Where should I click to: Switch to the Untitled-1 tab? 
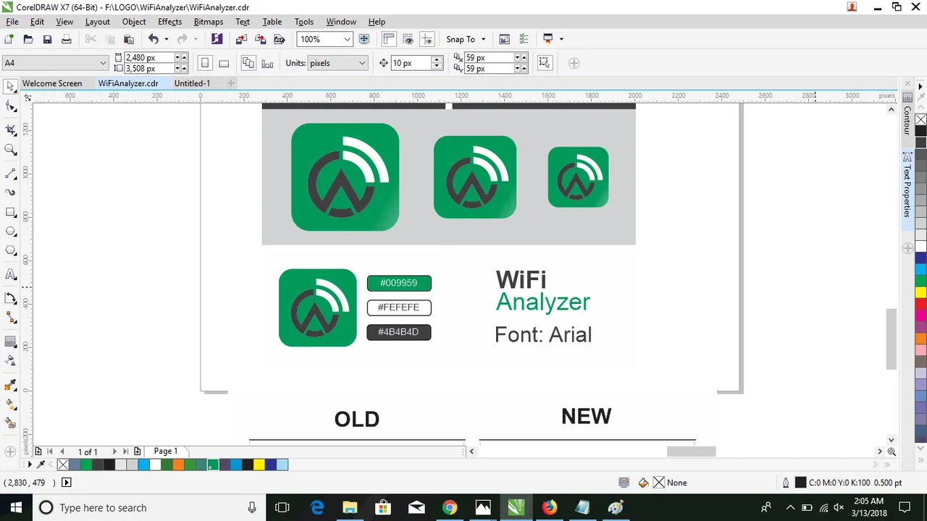tap(192, 83)
